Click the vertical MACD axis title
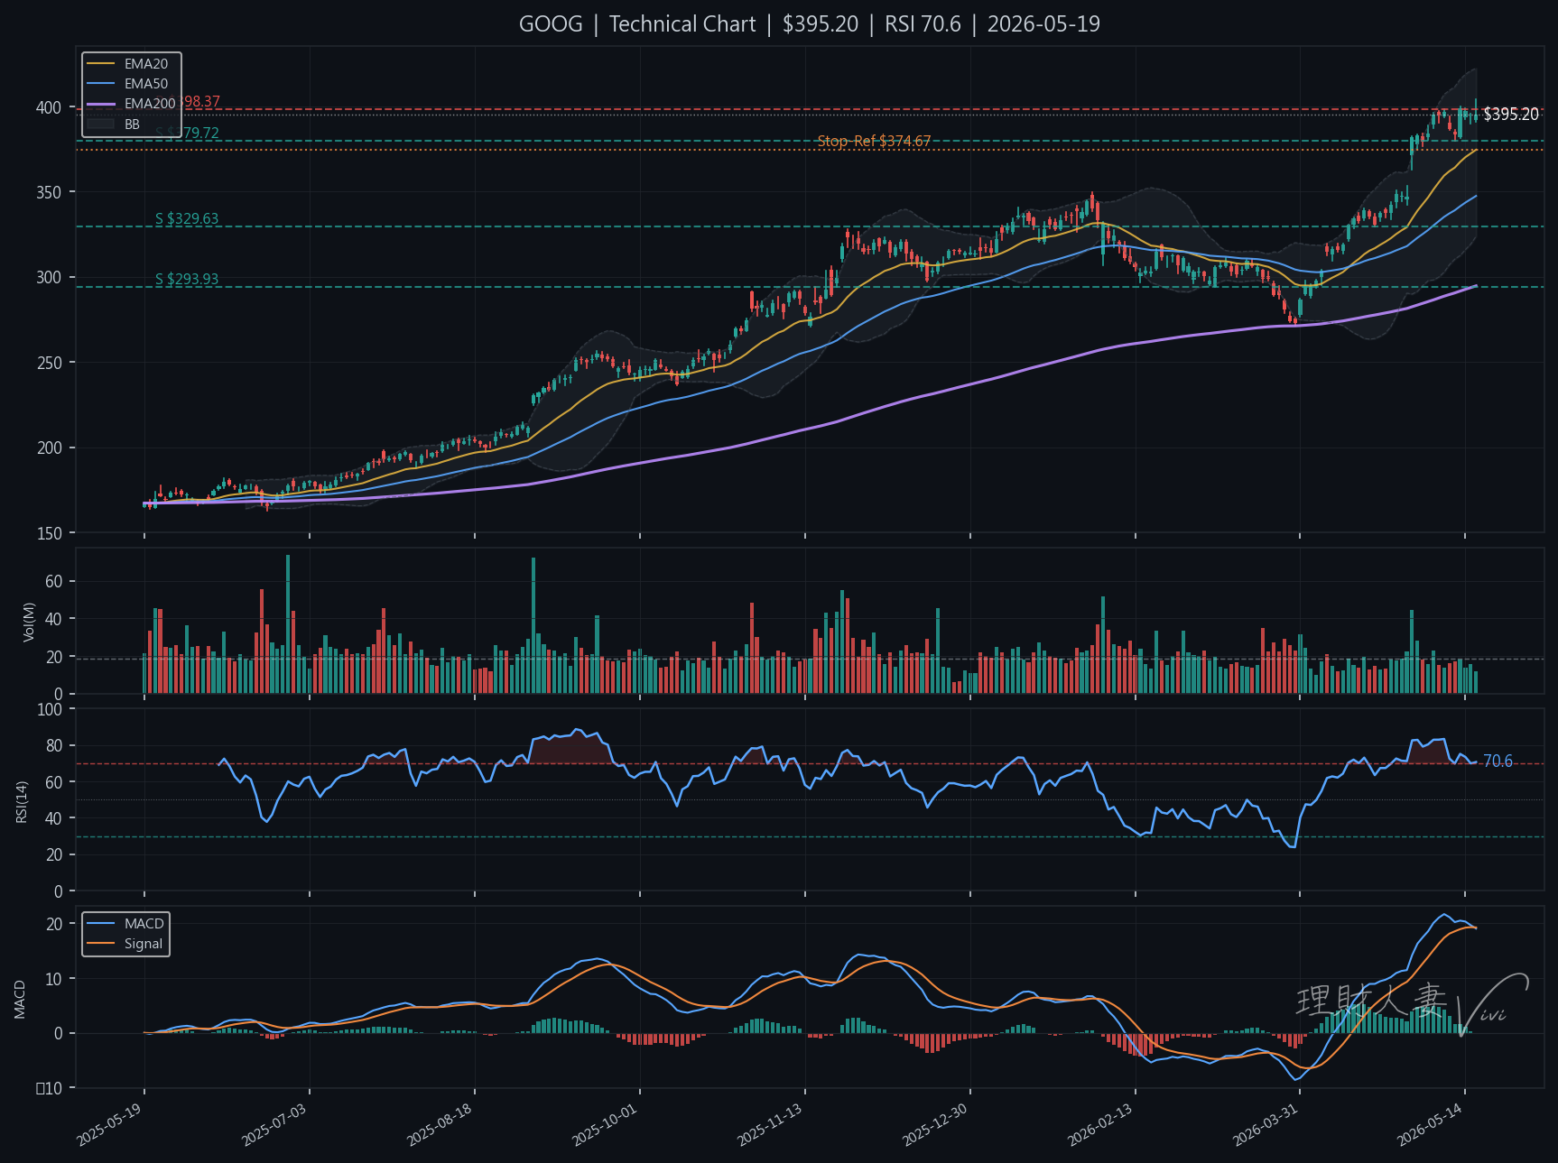 coord(20,999)
